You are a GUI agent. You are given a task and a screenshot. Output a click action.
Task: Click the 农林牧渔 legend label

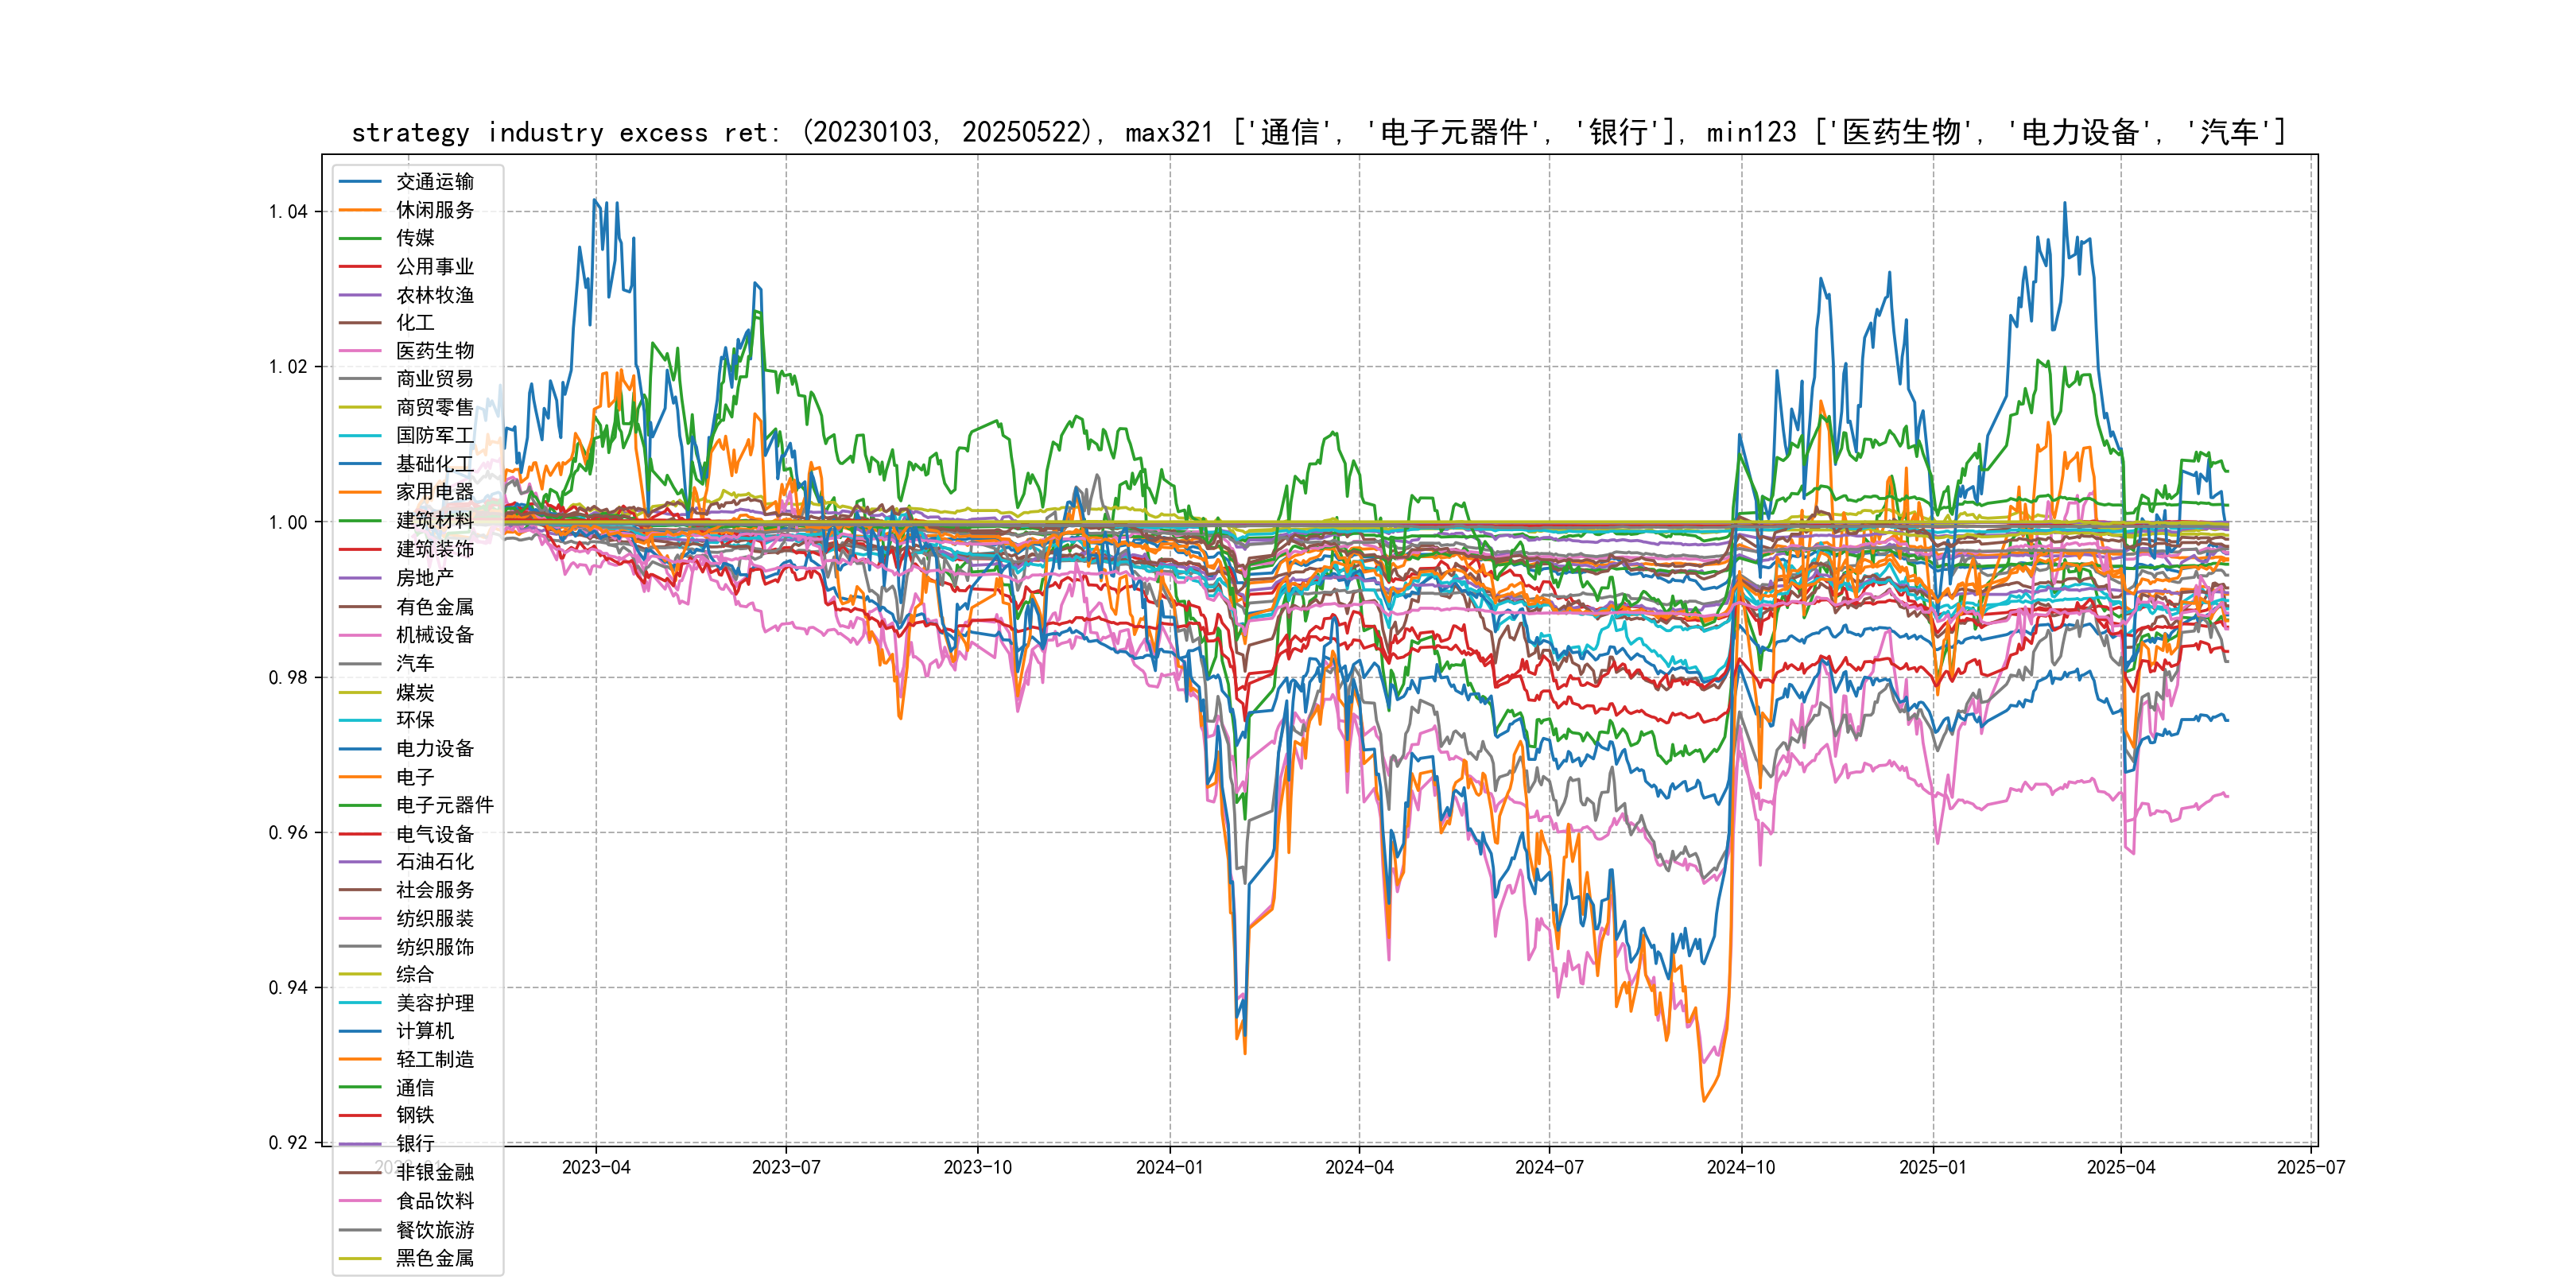(x=434, y=295)
